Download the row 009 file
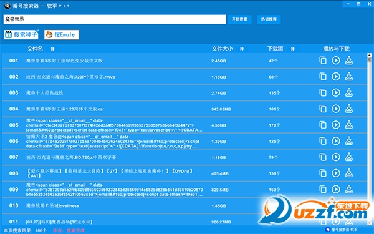The height and width of the screenshot is (234, 374). [349, 189]
